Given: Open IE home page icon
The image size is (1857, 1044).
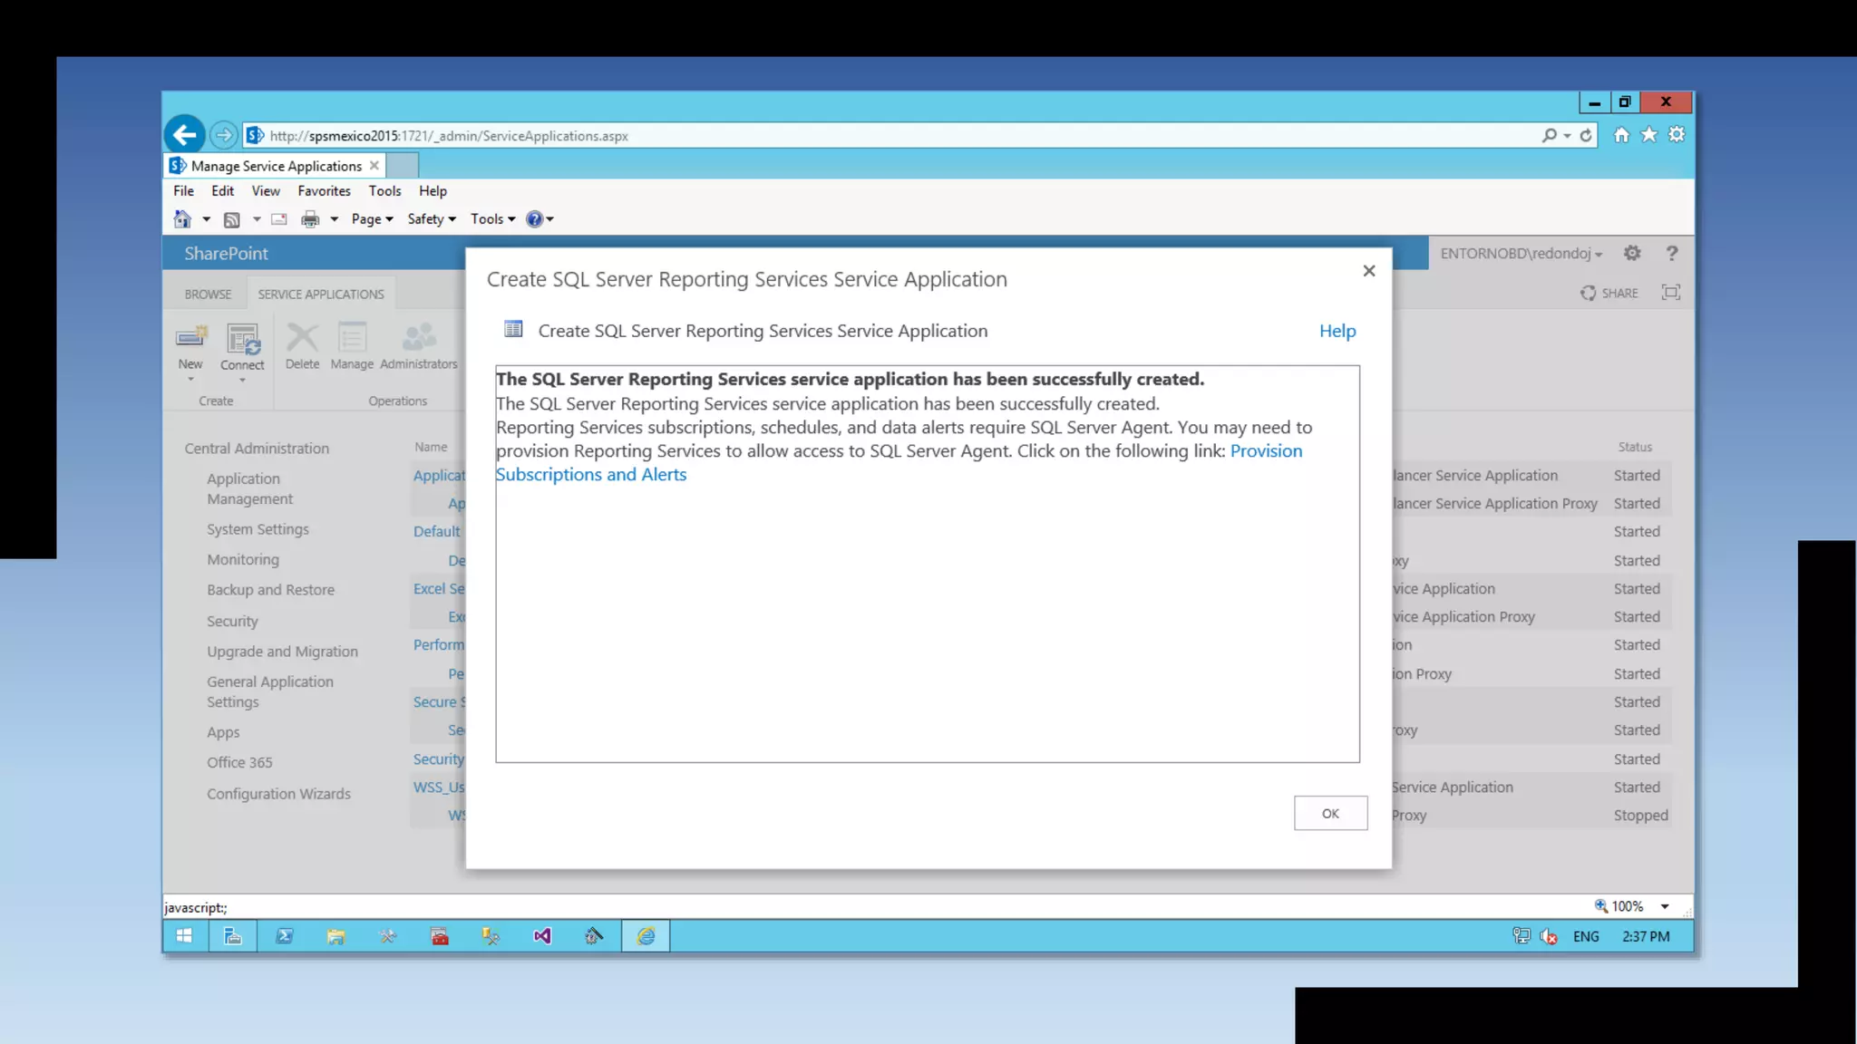Looking at the screenshot, I should (x=1621, y=135).
